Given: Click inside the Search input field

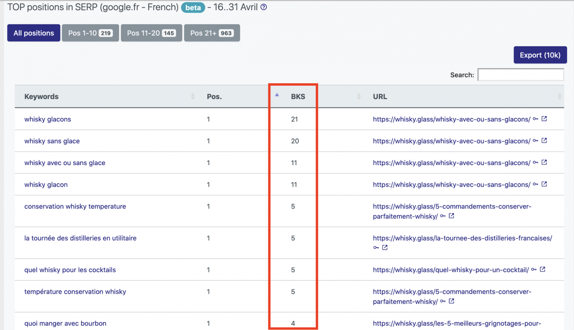Looking at the screenshot, I should 520,74.
